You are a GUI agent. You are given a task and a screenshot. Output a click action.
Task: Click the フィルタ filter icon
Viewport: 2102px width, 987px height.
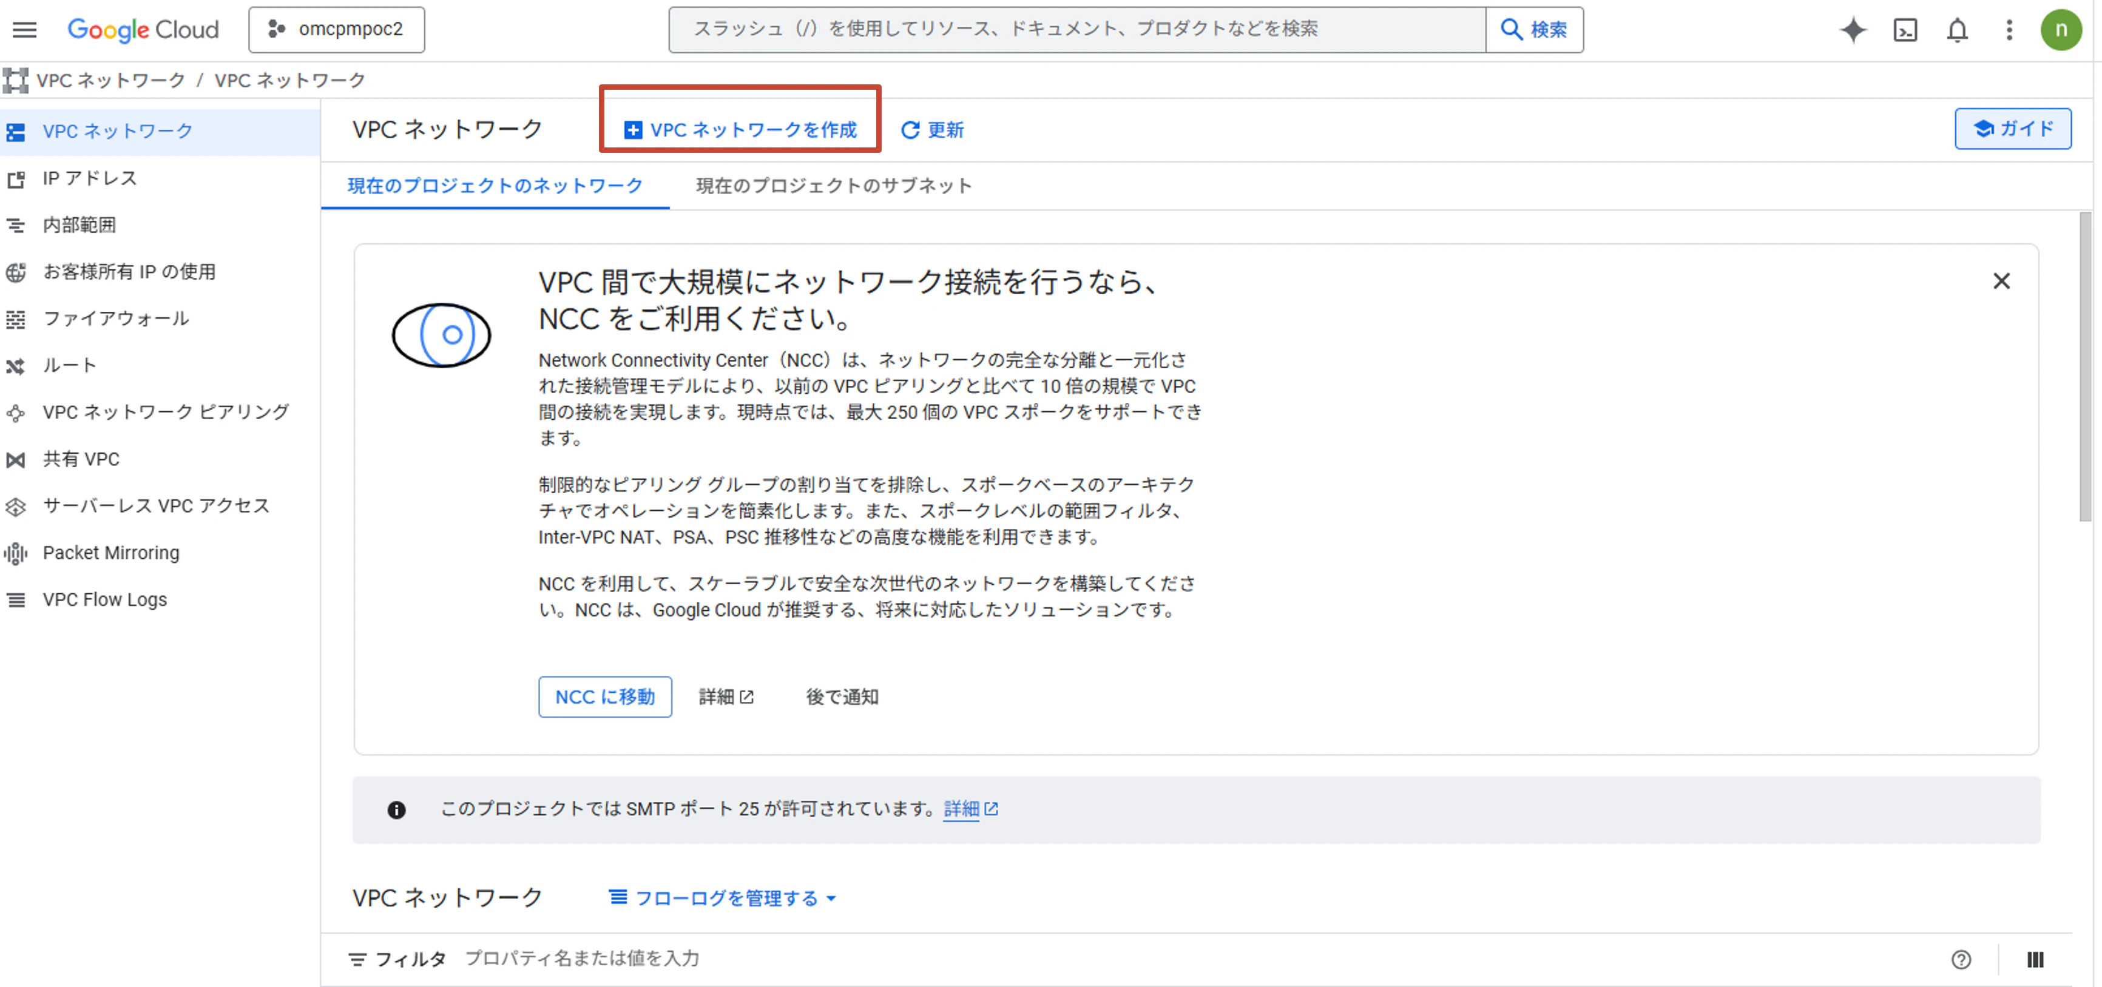pos(357,959)
